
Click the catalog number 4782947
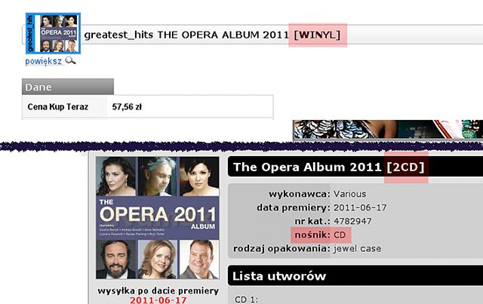coord(352,221)
